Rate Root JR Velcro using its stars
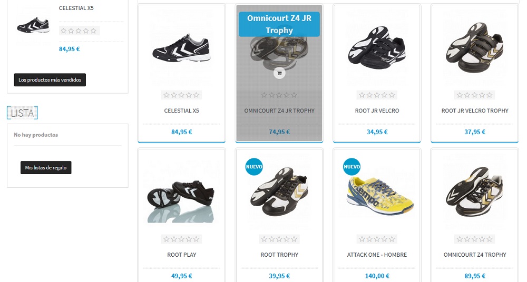Screen dimensions: 527x282 click(377, 95)
